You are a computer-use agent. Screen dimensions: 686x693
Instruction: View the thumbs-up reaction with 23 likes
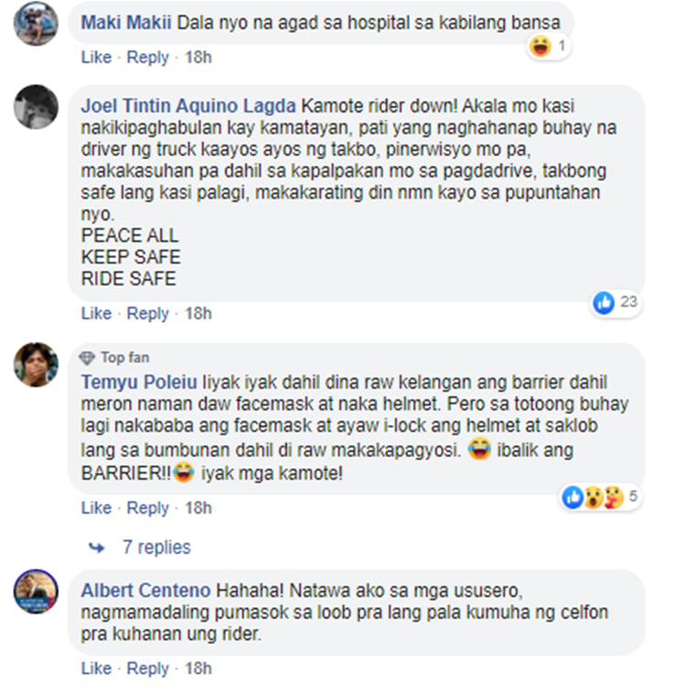[x=604, y=303]
